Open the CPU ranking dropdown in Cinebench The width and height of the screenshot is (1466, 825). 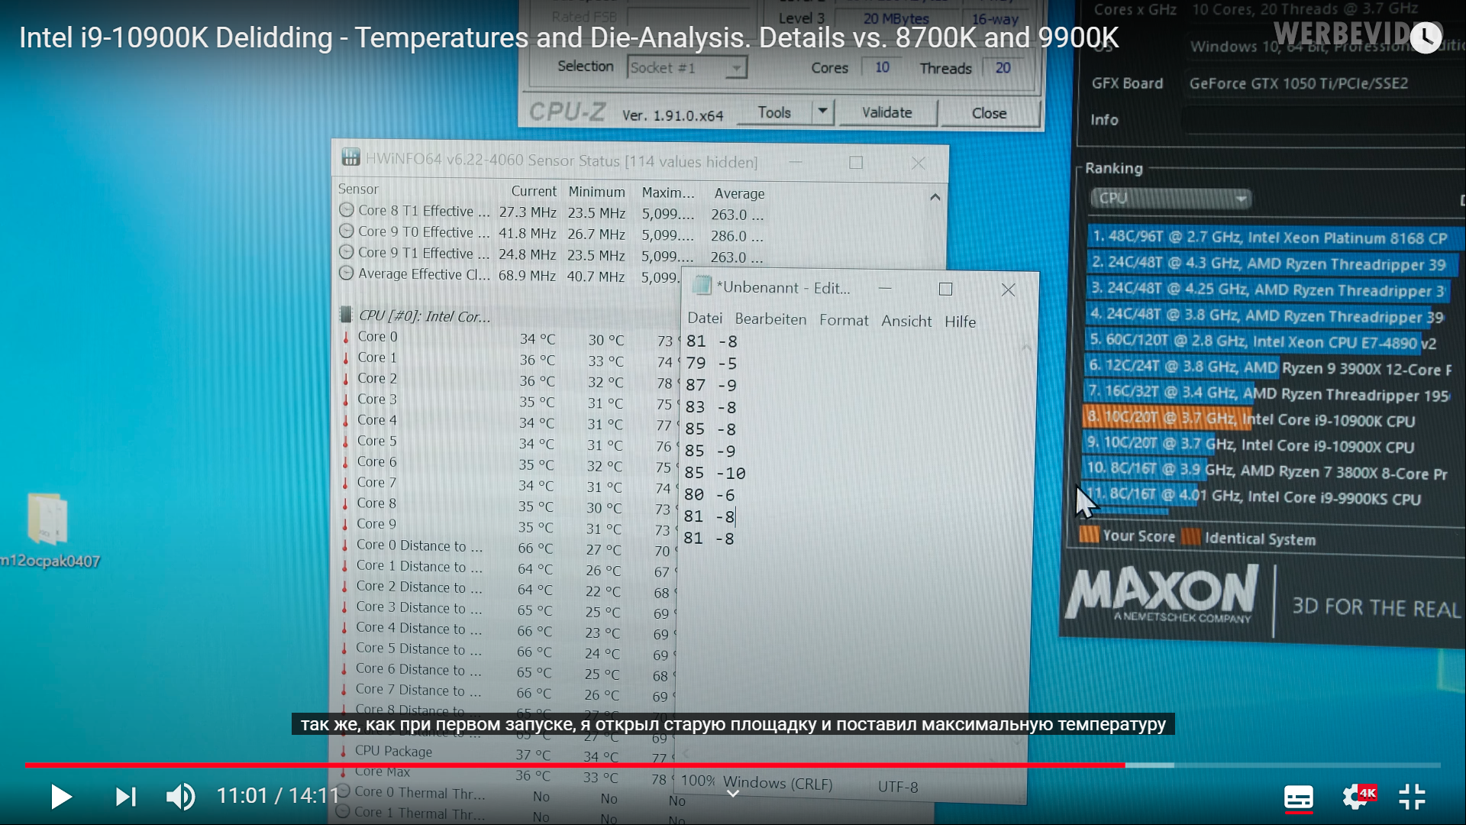(x=1171, y=199)
